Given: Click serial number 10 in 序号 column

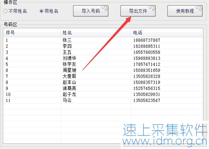Looking at the screenshot, I should pos(8,94).
